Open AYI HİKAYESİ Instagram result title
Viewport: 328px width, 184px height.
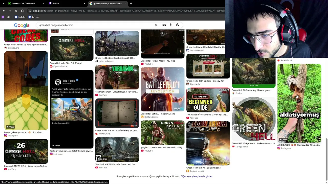pos(299,145)
